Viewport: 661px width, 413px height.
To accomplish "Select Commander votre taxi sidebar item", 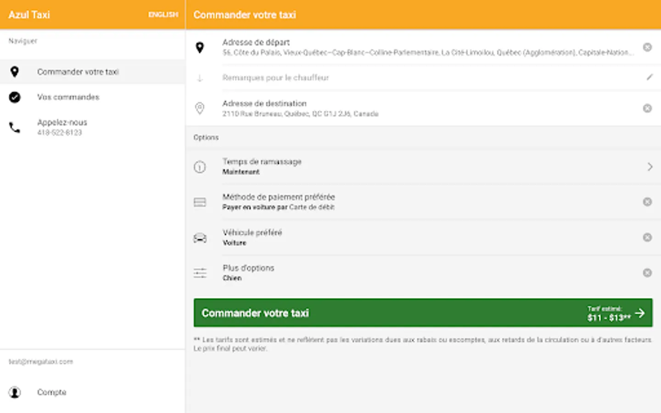I will pos(78,72).
